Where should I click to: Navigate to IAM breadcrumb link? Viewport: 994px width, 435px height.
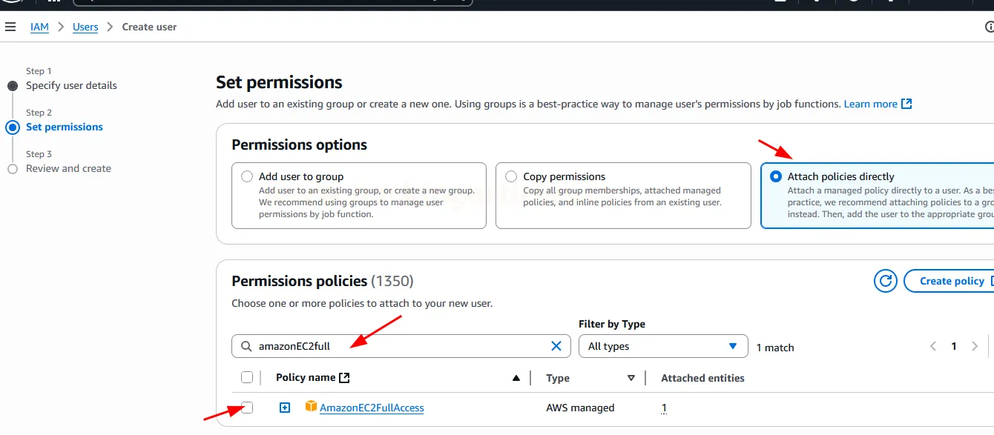point(39,27)
